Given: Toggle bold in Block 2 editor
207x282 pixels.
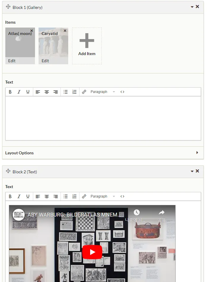Looking at the screenshot, I should 10,196.
